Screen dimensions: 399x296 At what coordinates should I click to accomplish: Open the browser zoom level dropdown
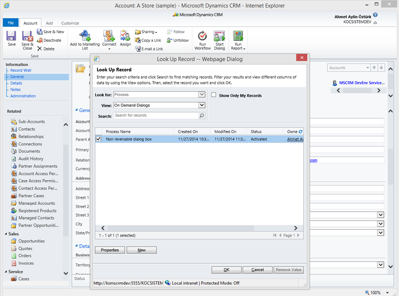[x=387, y=292]
